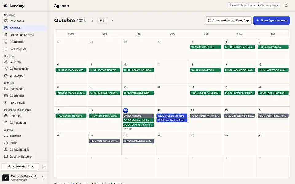Click the logout icon beside account

point(43,178)
